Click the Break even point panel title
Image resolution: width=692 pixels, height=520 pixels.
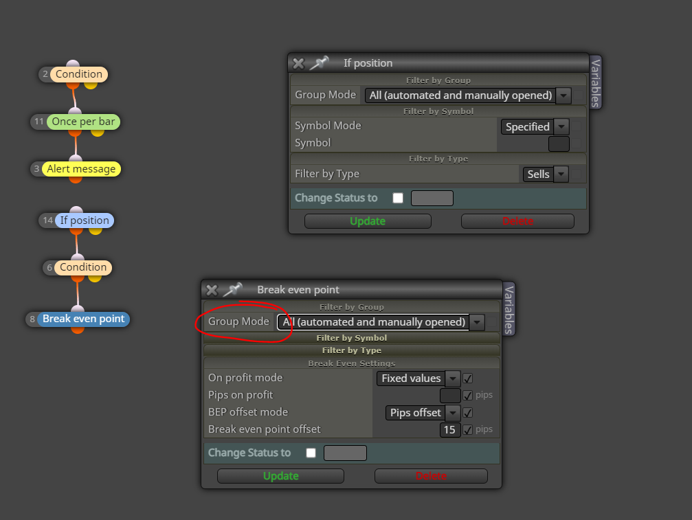298,290
